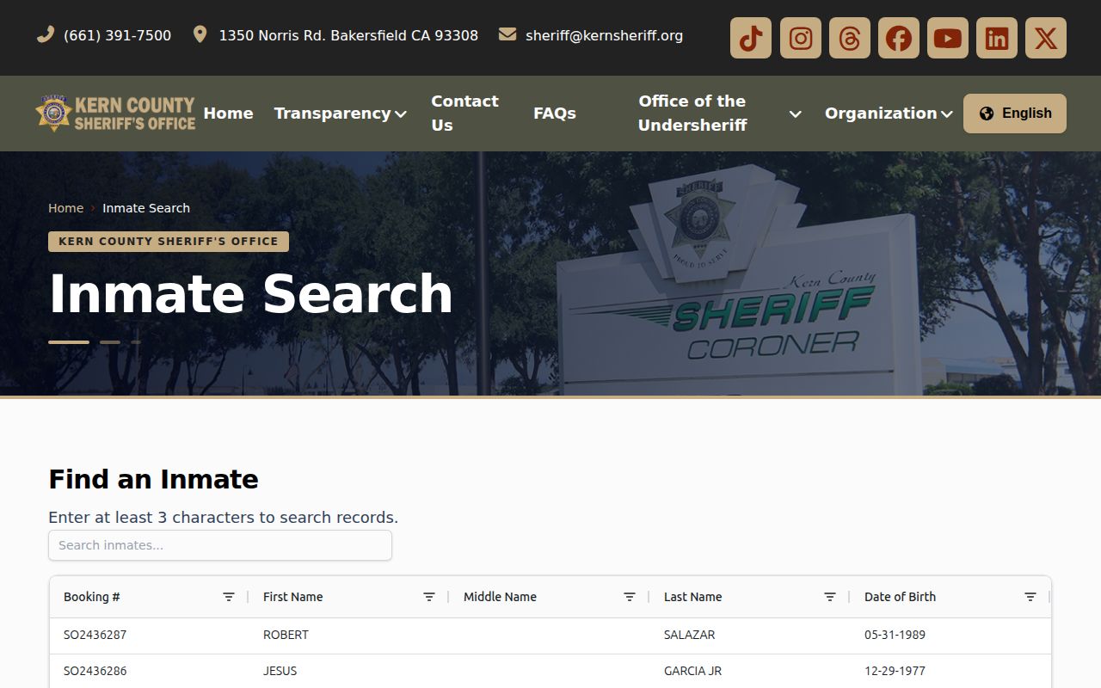The width and height of the screenshot is (1101, 688).
Task: Click date of birth 05-31-1989
Action: point(895,635)
